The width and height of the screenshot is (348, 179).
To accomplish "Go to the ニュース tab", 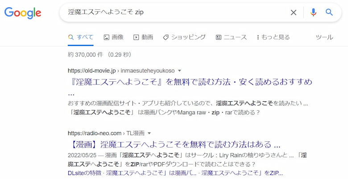I will 231,37.
